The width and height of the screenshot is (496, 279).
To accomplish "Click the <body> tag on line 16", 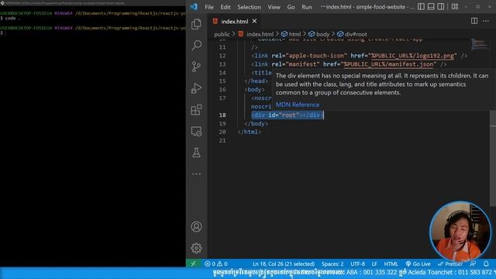I will pos(254,90).
